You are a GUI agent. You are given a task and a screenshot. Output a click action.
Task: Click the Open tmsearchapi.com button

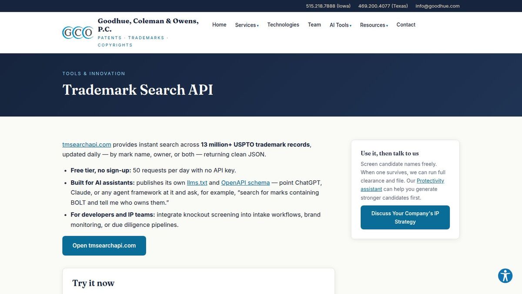click(104, 246)
